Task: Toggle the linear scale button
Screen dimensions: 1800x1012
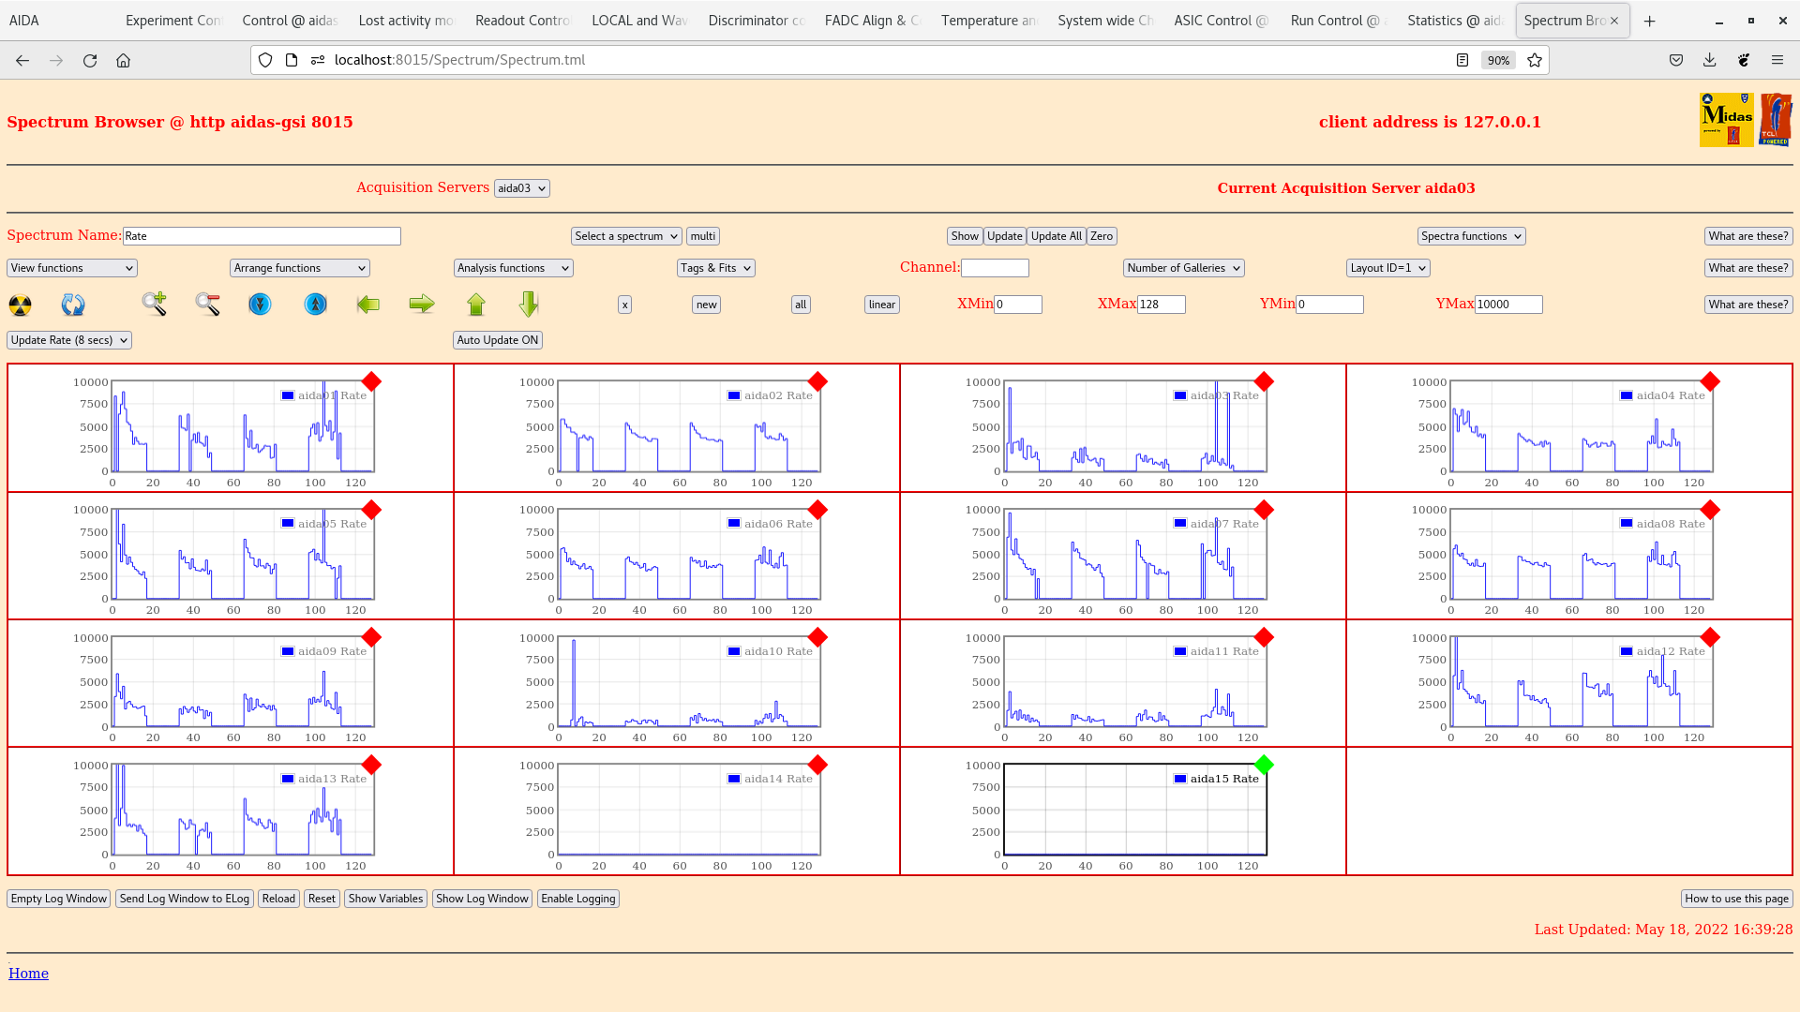Action: [x=881, y=305]
